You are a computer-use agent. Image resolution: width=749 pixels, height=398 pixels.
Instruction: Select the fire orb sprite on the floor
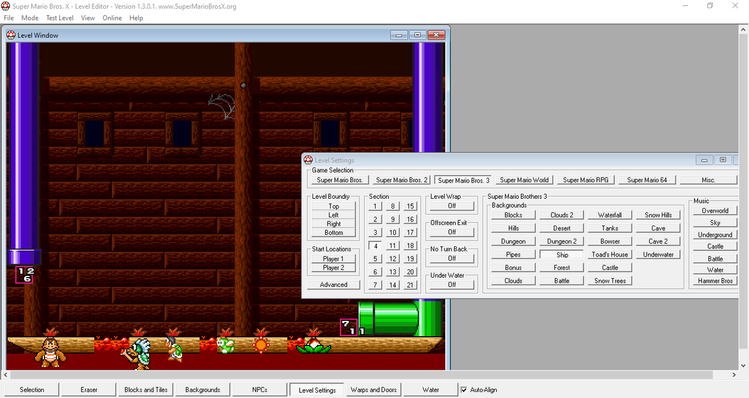pos(260,344)
